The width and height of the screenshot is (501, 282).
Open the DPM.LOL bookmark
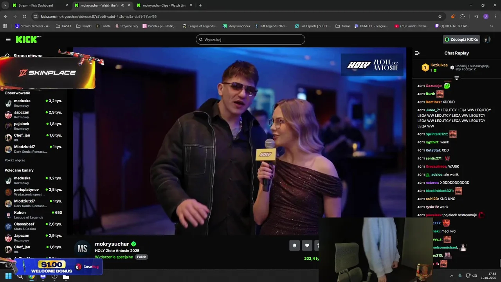(x=371, y=26)
